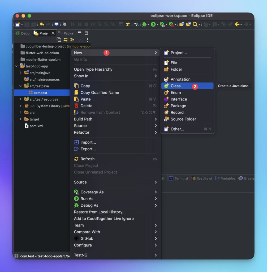The height and width of the screenshot is (272, 267).
Task: Switch to the Terminal tab
Action: tap(178, 178)
